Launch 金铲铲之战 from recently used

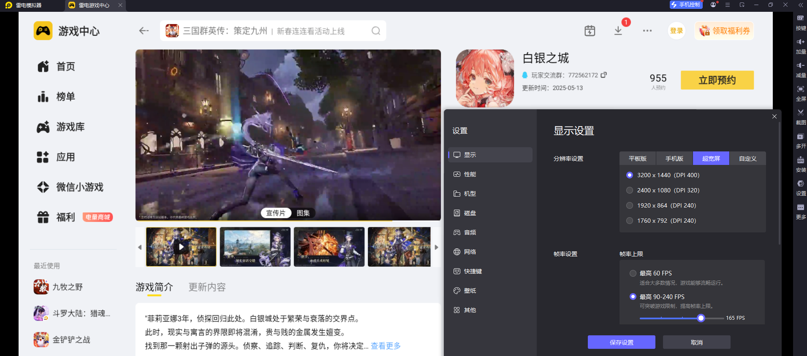pyautogui.click(x=62, y=340)
